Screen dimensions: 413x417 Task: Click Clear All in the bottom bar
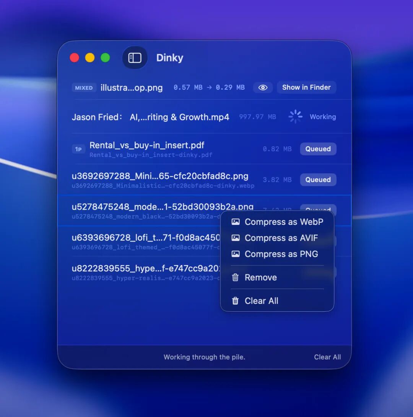pyautogui.click(x=327, y=357)
